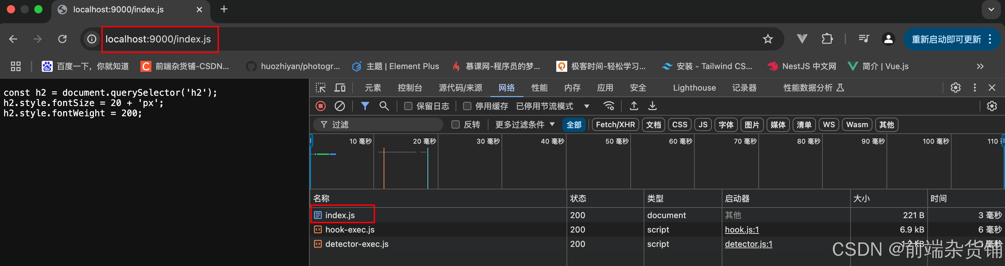
Task: Click the address bar URL
Action: click(158, 39)
